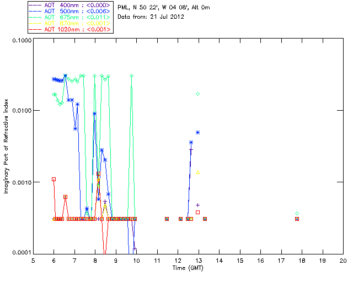The width and height of the screenshot is (353, 282).
Task: Click the red square marker at time 6
Action: tap(54, 179)
